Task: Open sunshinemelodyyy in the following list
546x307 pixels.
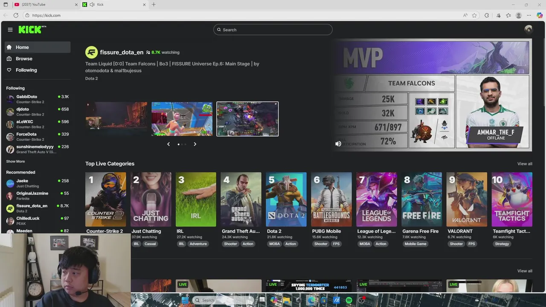Action: coord(38,149)
